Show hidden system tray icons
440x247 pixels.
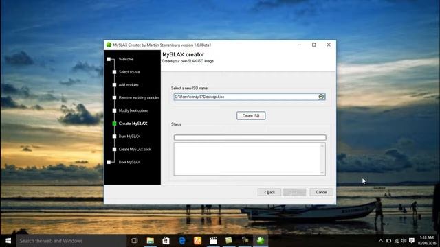pyautogui.click(x=381, y=241)
